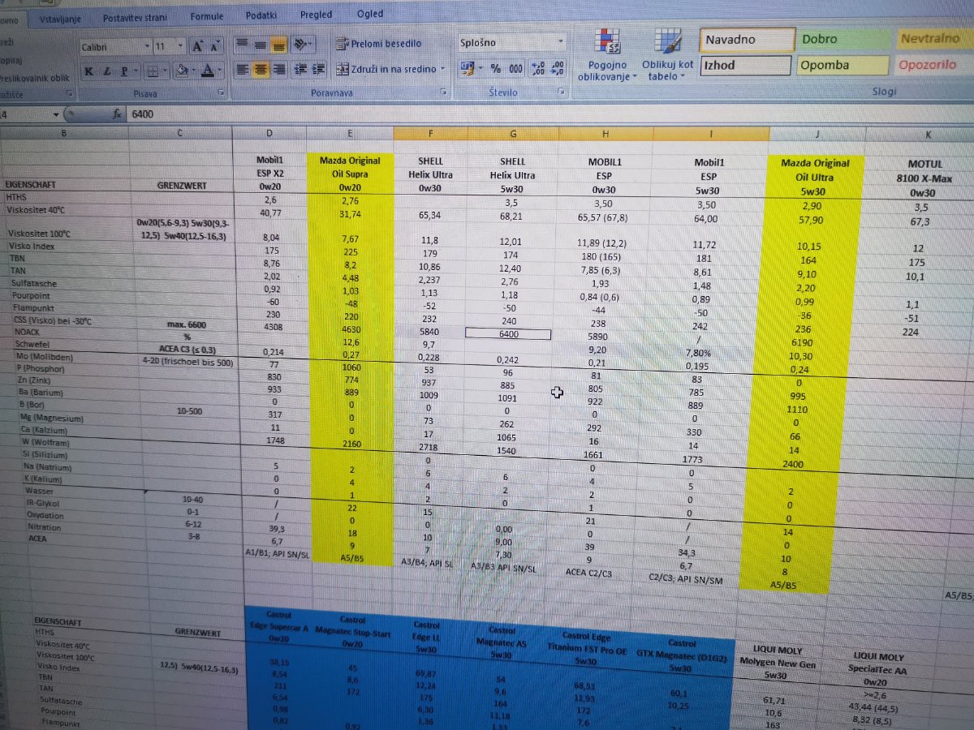
Task: Expand the fill color dropdown arrow
Action: point(194,71)
